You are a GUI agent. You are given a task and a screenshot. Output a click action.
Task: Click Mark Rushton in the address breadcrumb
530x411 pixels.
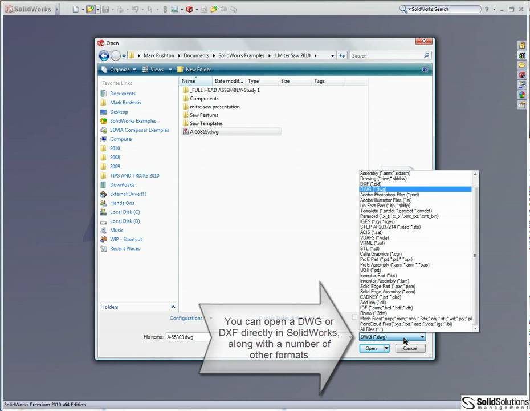(x=159, y=55)
